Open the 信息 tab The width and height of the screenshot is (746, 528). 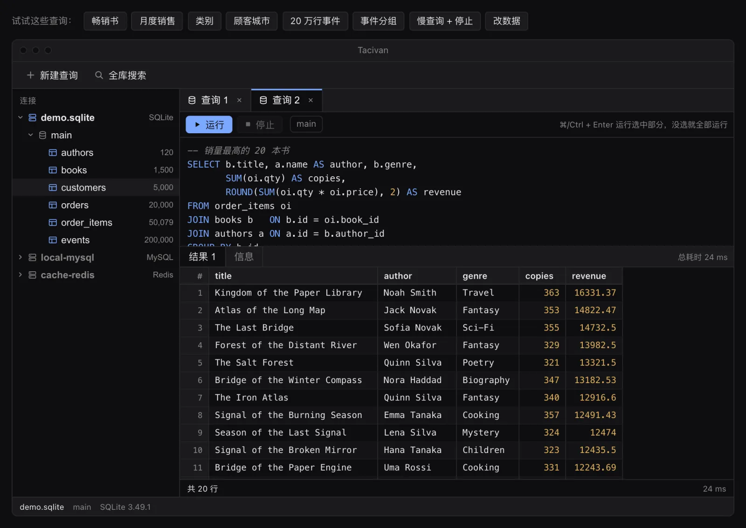point(244,257)
